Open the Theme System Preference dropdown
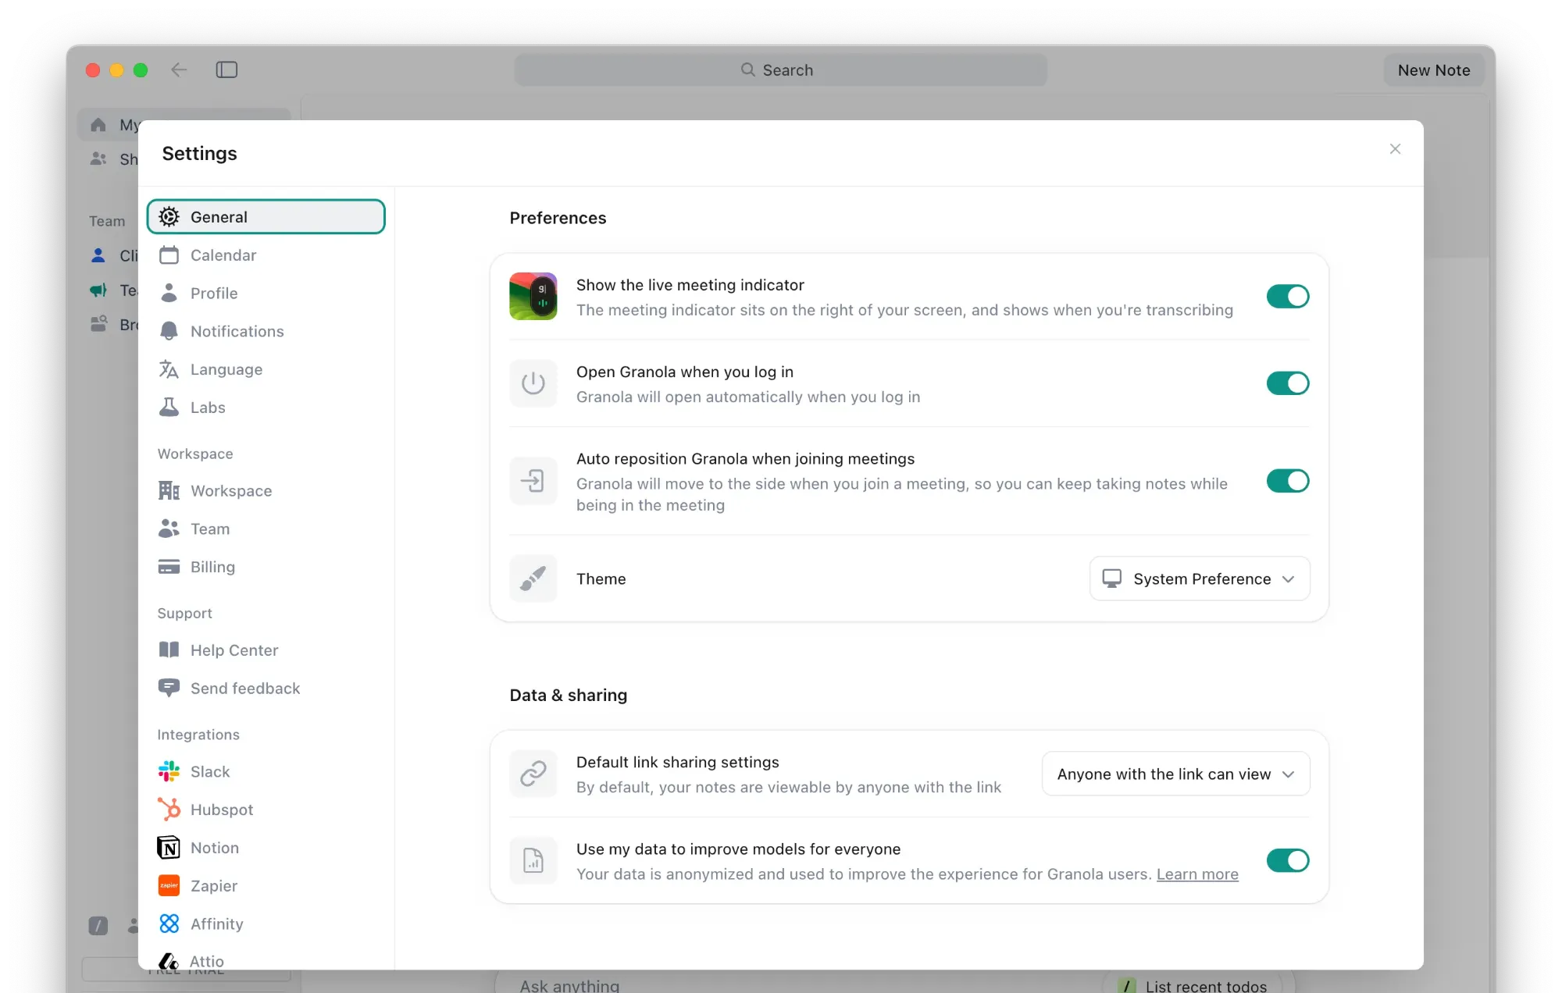Screen dimensions: 1562x993 (1199, 578)
